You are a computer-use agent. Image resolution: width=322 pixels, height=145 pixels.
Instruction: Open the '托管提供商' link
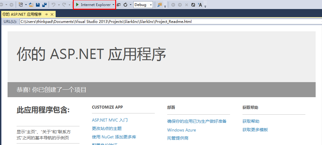click(x=178, y=138)
